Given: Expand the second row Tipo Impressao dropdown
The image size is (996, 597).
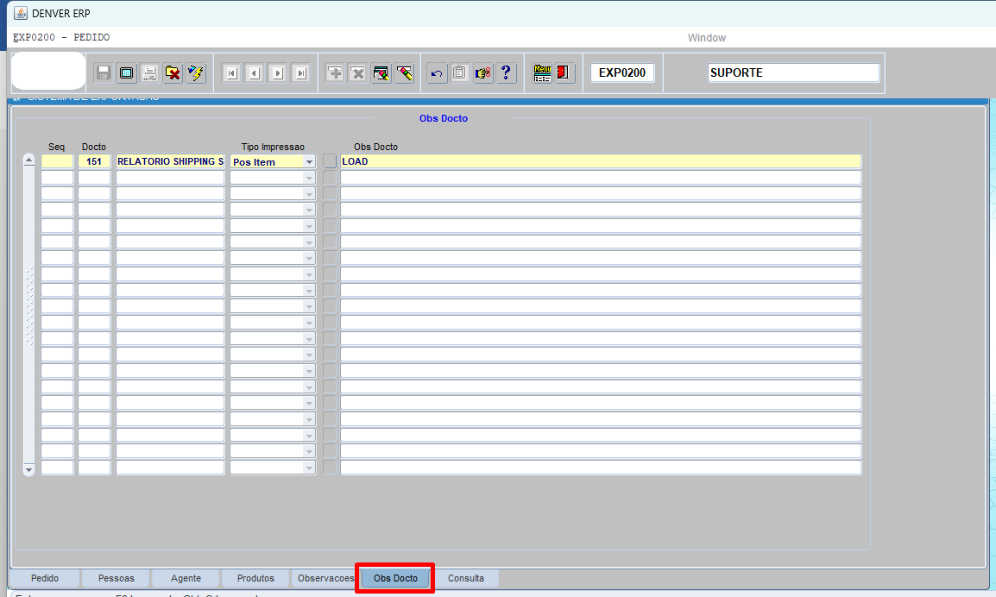Looking at the screenshot, I should coord(309,178).
